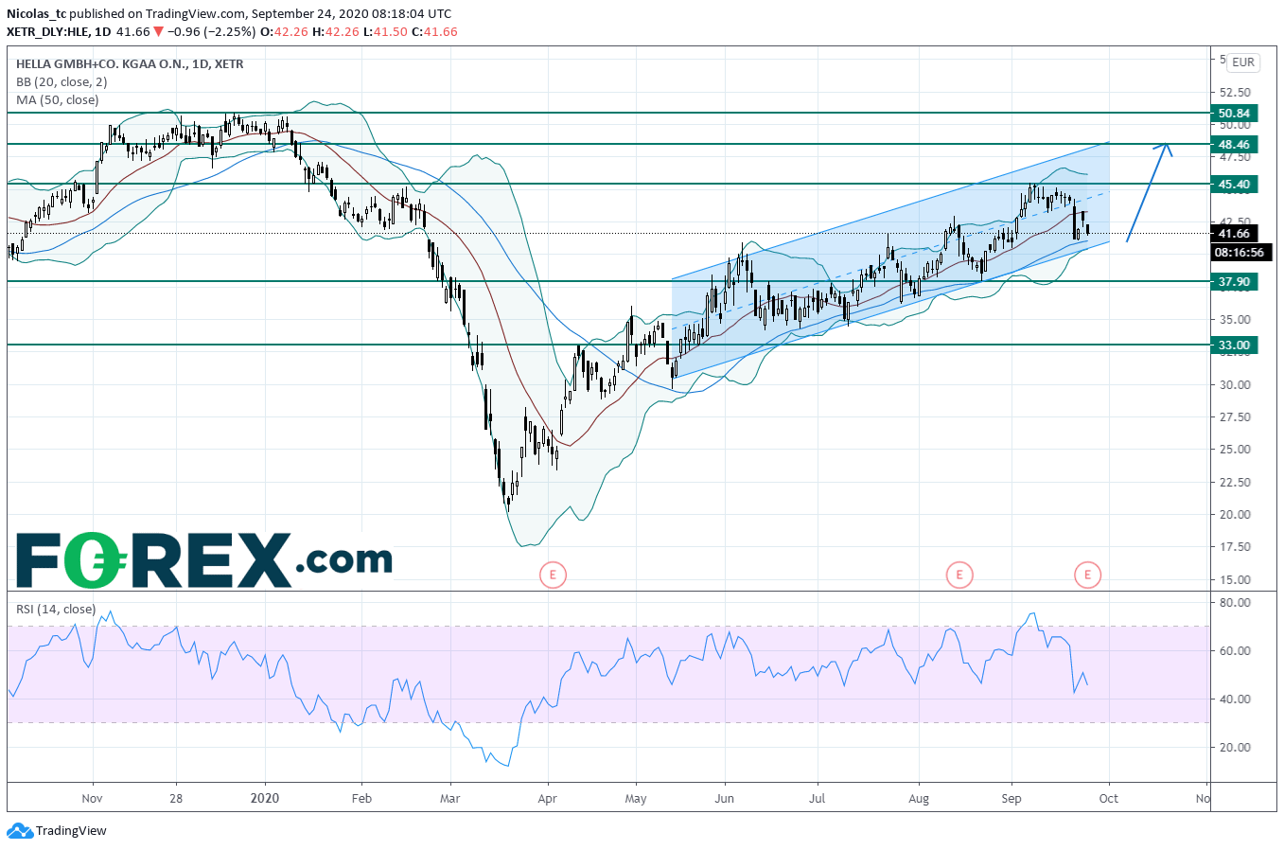Select the 48.46 price level label

[x=1234, y=145]
